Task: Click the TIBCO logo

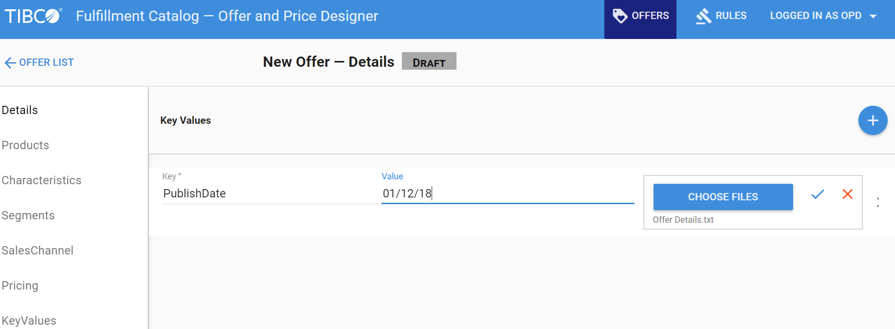Action: point(33,16)
